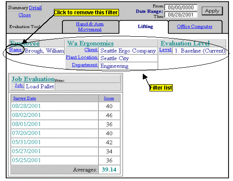Switch to Hand & Arm Movement tab
The width and height of the screenshot is (233, 181).
point(90,26)
